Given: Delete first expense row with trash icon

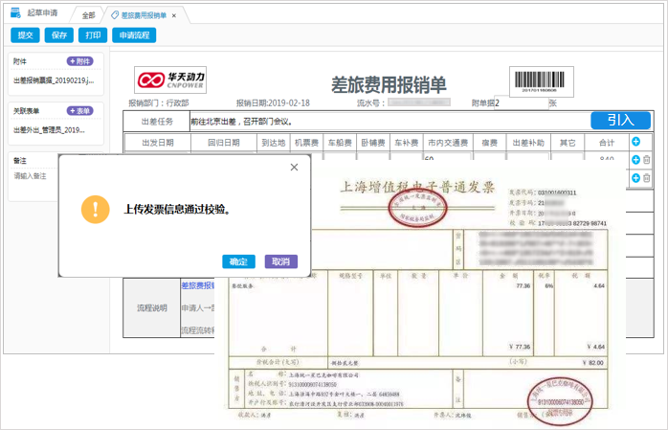Looking at the screenshot, I should [x=647, y=160].
